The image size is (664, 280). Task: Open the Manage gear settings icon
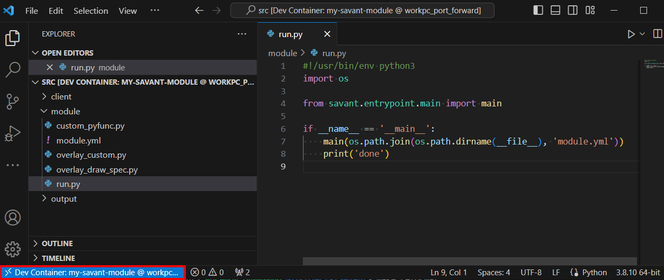[x=13, y=249]
